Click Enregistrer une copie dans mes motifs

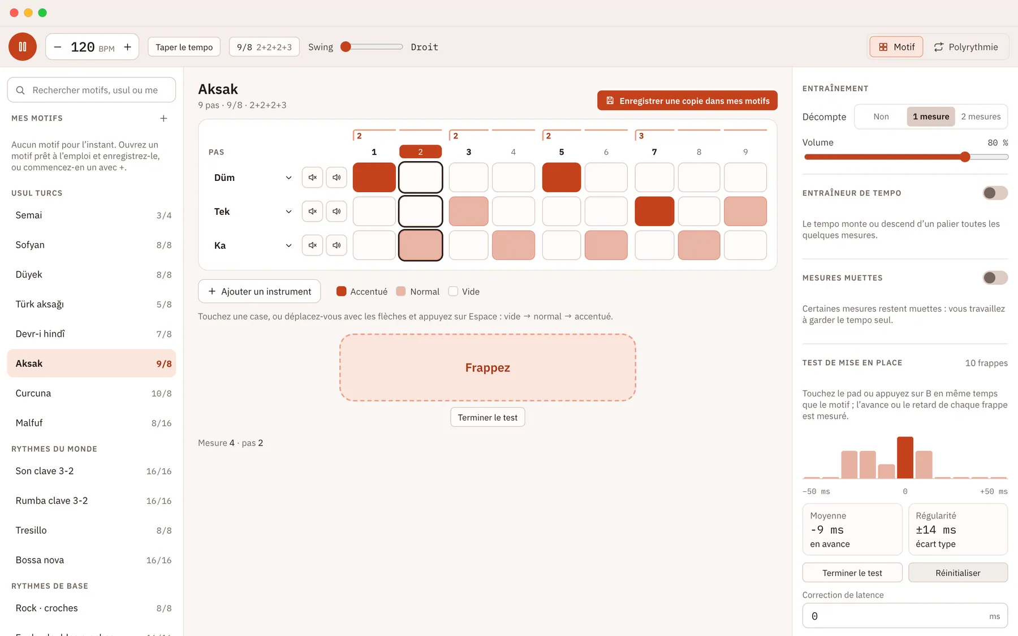[687, 101]
